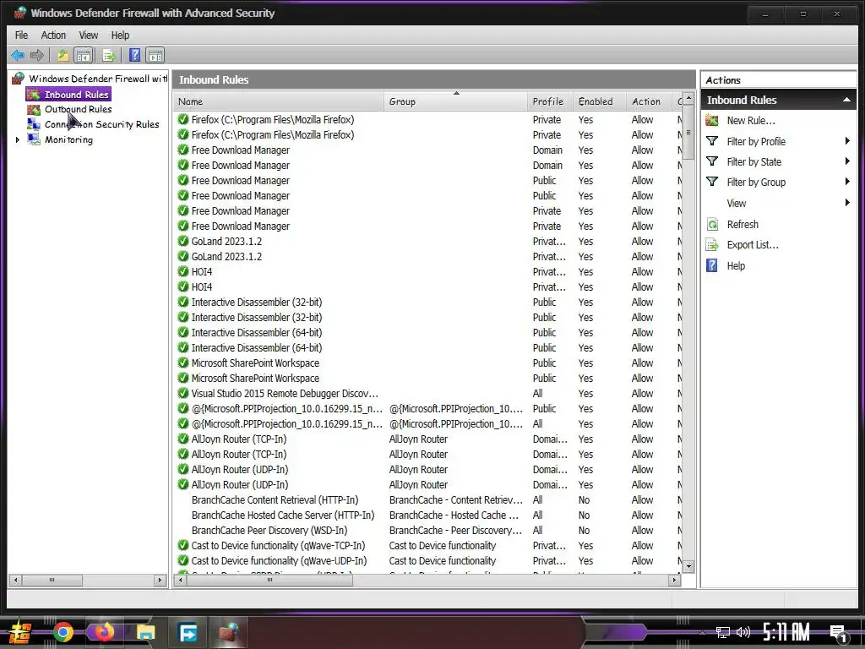Open the View menu
Image resolution: width=865 pixels, height=649 pixels.
[x=88, y=35]
